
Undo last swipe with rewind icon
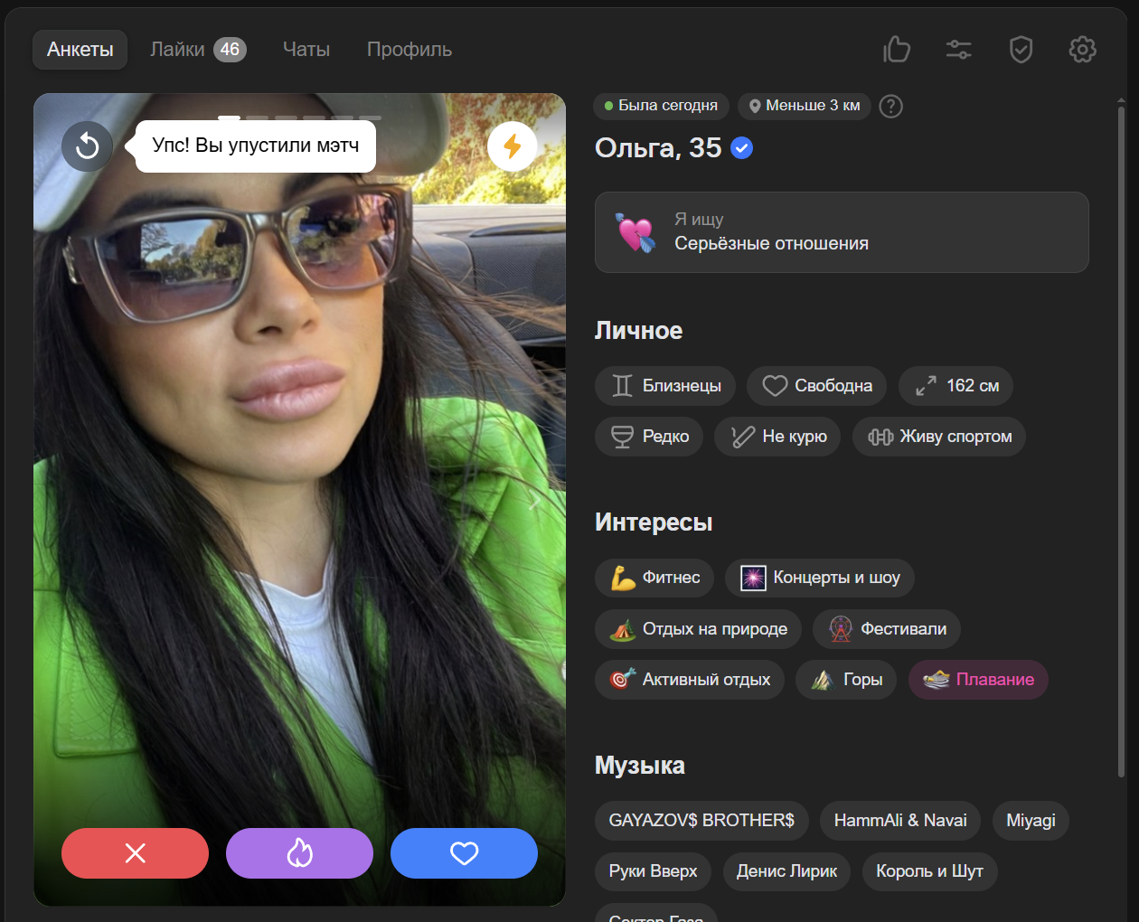click(x=87, y=146)
